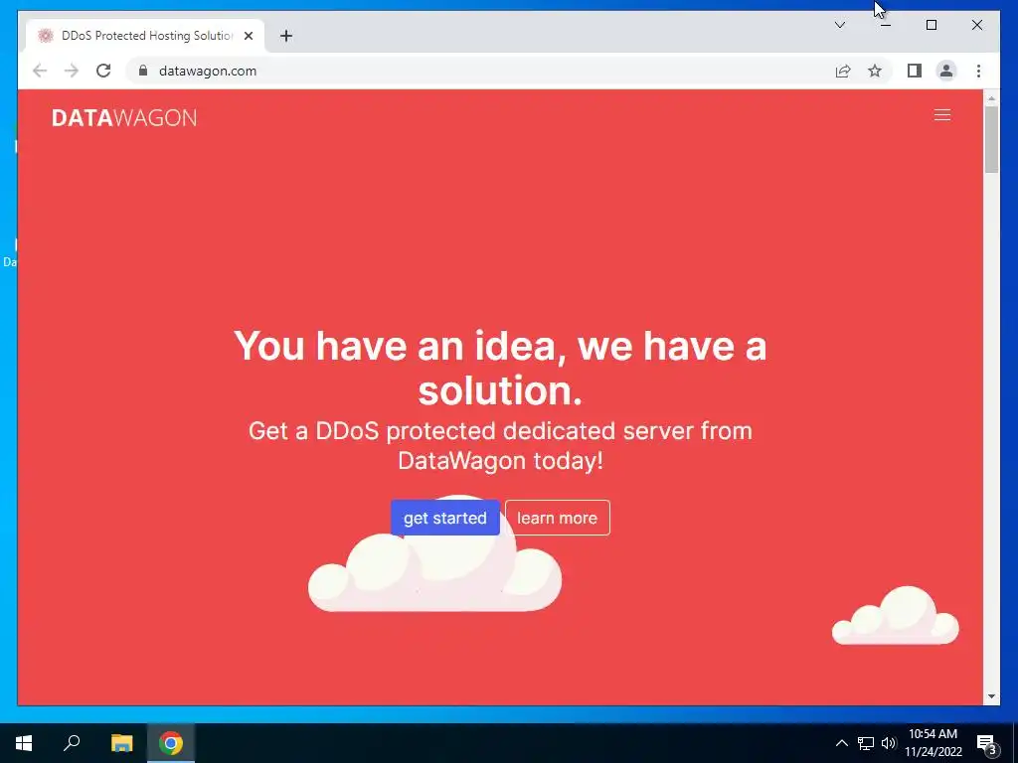The image size is (1018, 763).
Task: Open File Explorer from taskbar
Action: coord(121,743)
